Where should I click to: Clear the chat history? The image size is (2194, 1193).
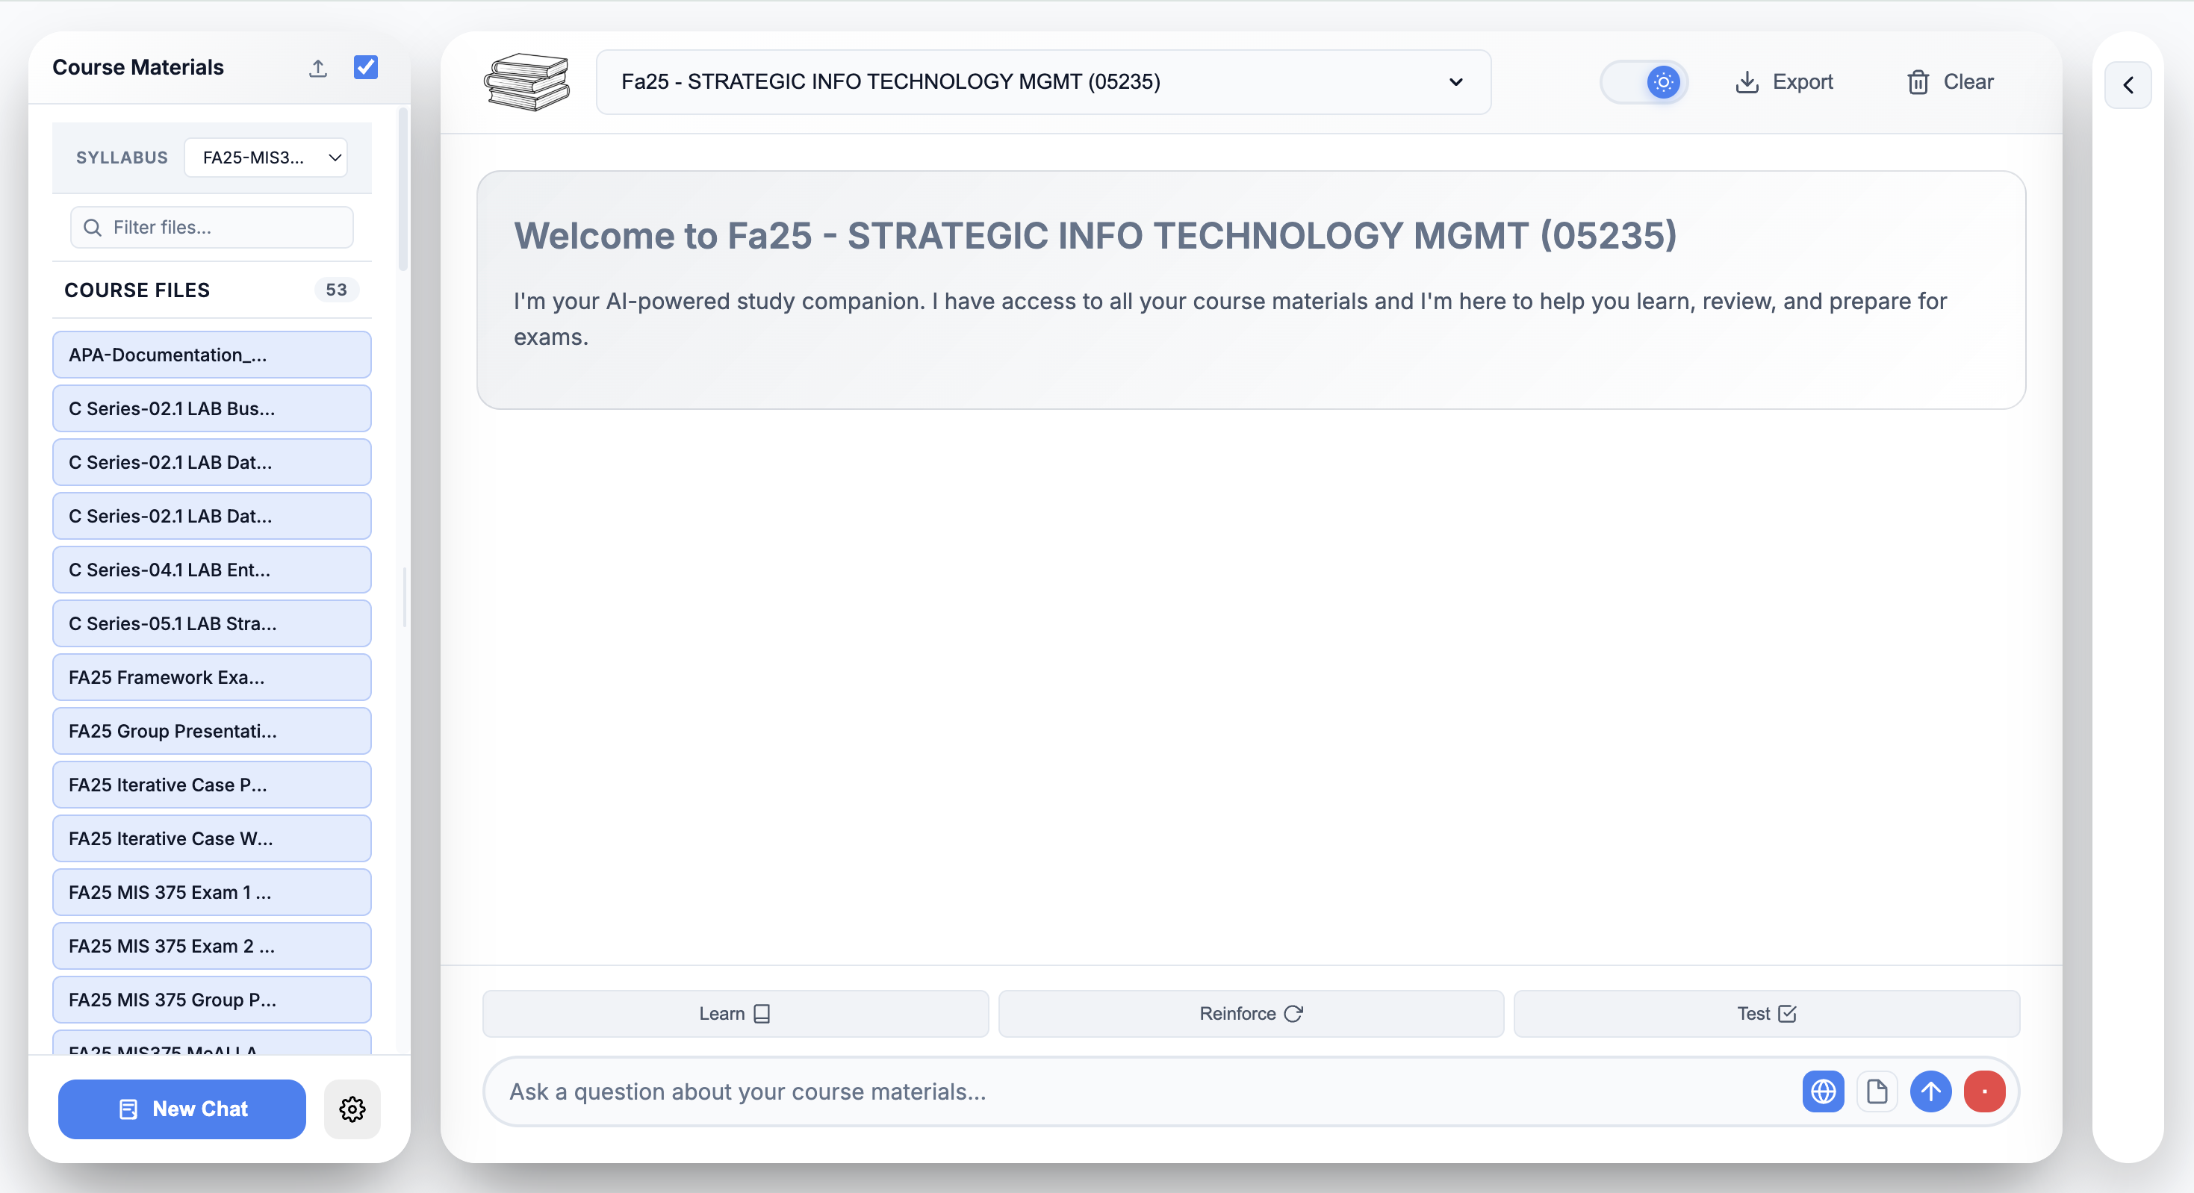point(1951,81)
